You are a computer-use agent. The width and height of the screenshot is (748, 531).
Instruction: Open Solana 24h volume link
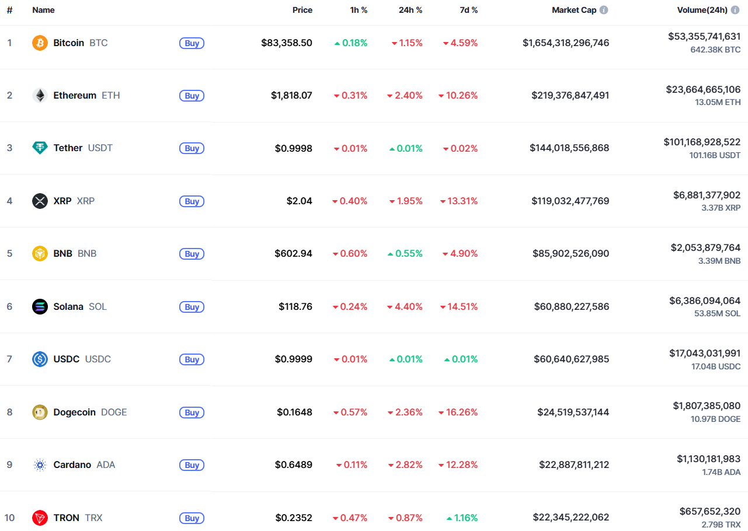pos(704,301)
